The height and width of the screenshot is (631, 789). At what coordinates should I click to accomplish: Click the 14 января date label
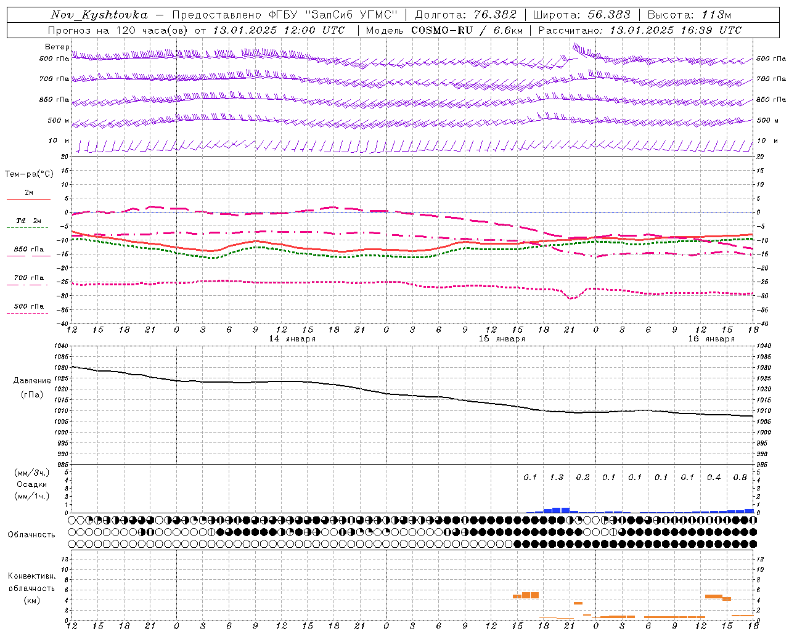pyautogui.click(x=293, y=339)
